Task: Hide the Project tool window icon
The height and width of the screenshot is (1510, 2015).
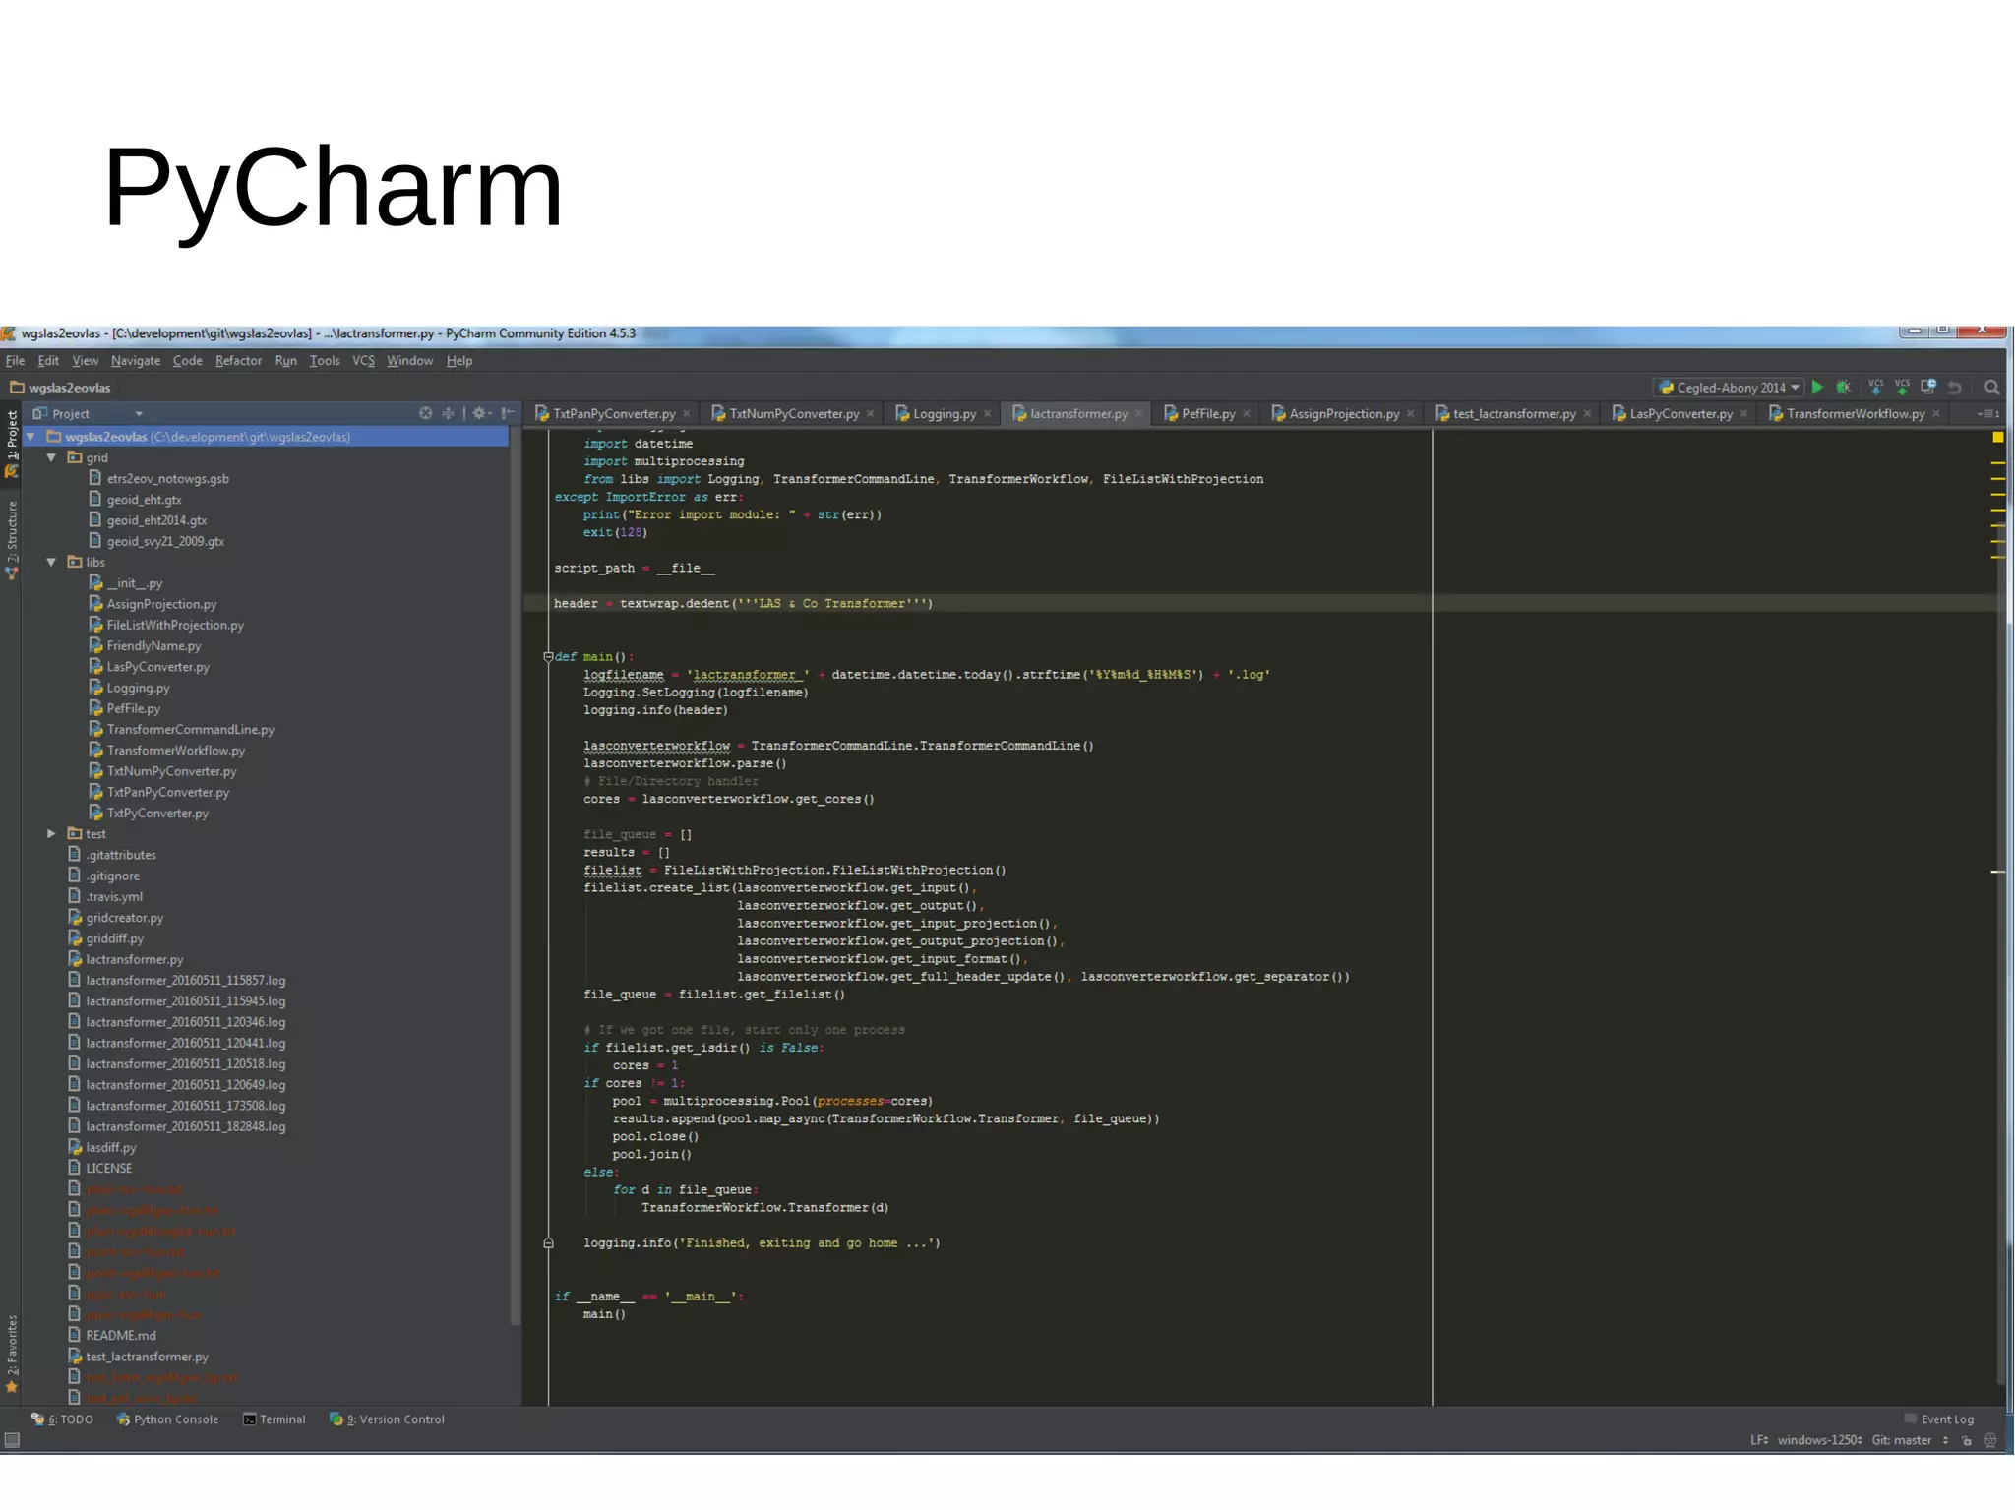Action: tap(507, 413)
